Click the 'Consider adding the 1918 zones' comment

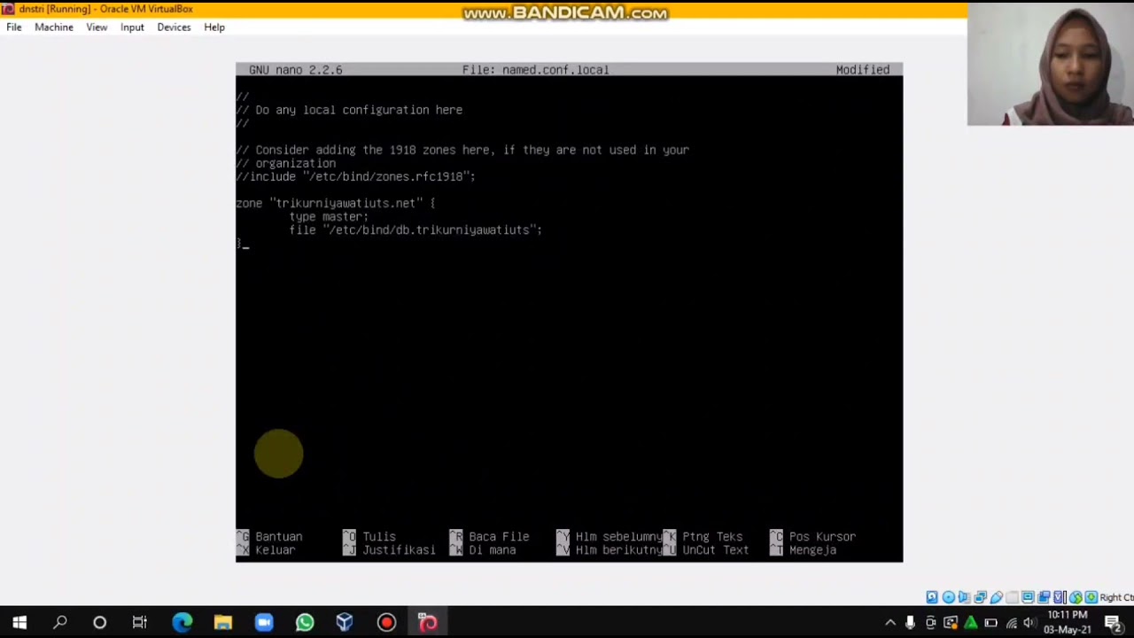tap(462, 150)
